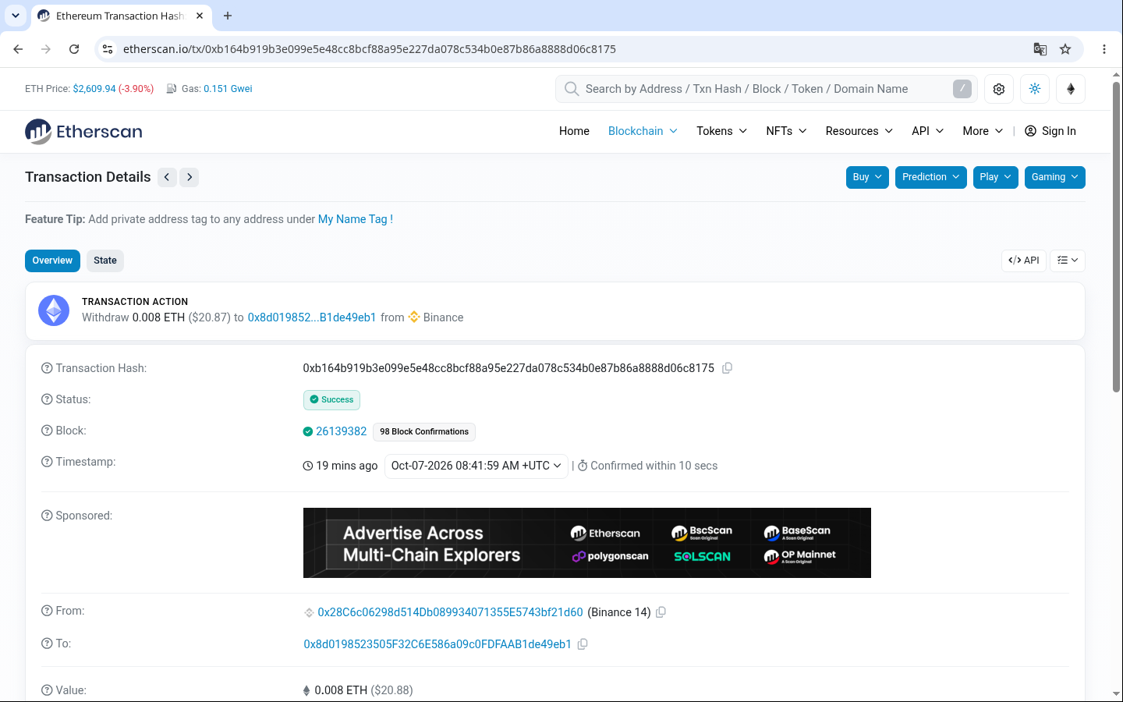The width and height of the screenshot is (1123, 702).
Task: Open site settings gear icon
Action: [999, 89]
